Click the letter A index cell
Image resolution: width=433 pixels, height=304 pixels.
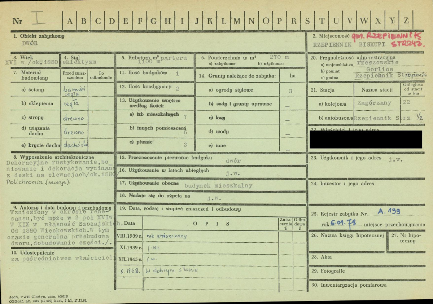70,21
